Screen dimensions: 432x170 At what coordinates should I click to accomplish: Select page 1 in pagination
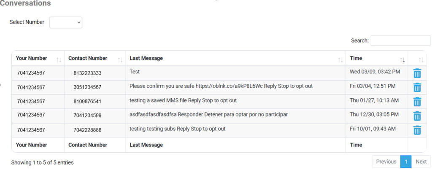406,162
